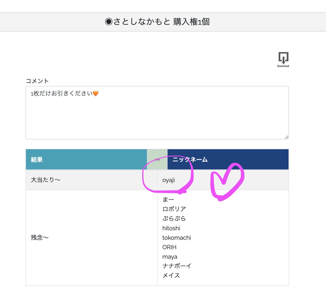Click the nickname まー
The width and height of the screenshot is (326, 296).
click(x=168, y=199)
